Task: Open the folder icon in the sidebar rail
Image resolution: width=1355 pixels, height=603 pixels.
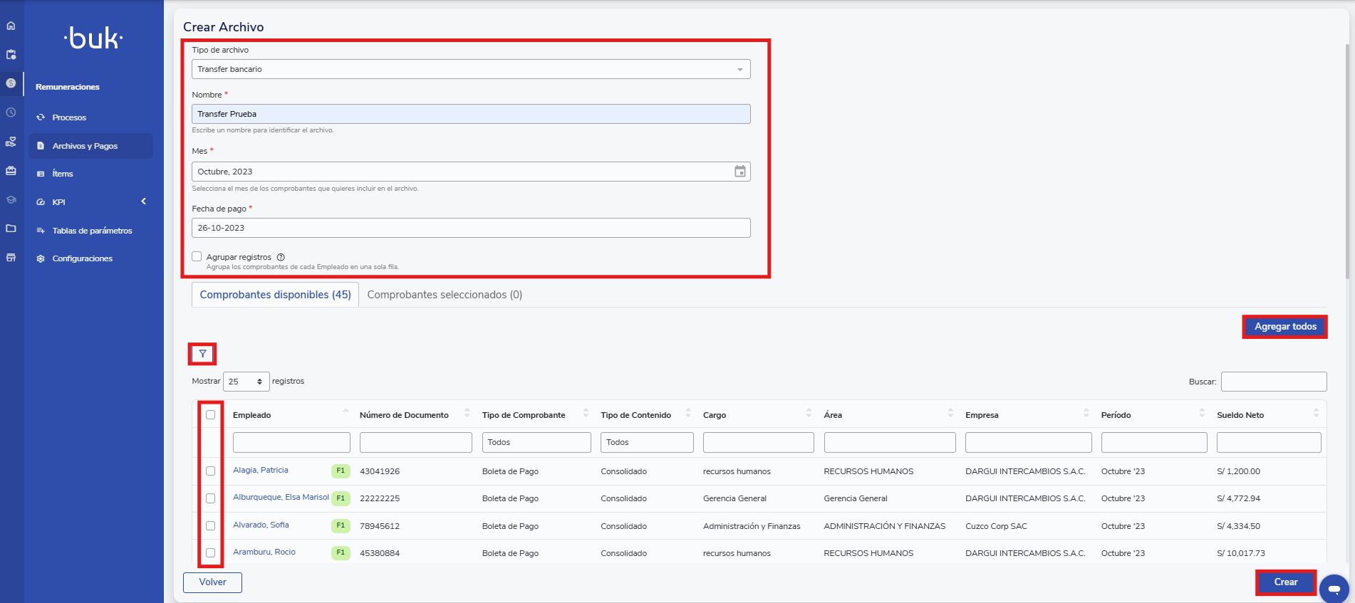Action: 11,229
